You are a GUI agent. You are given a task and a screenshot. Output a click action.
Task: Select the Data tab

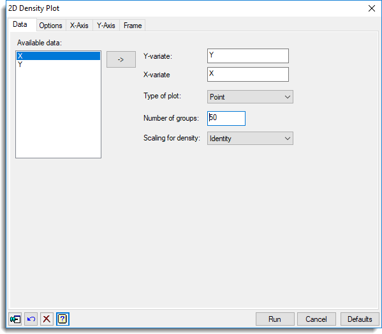[x=20, y=24]
